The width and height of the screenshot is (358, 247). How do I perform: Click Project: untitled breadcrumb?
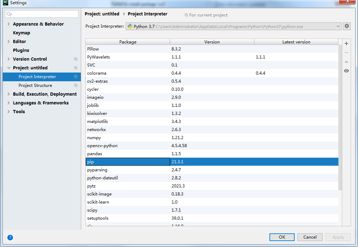[x=102, y=14]
